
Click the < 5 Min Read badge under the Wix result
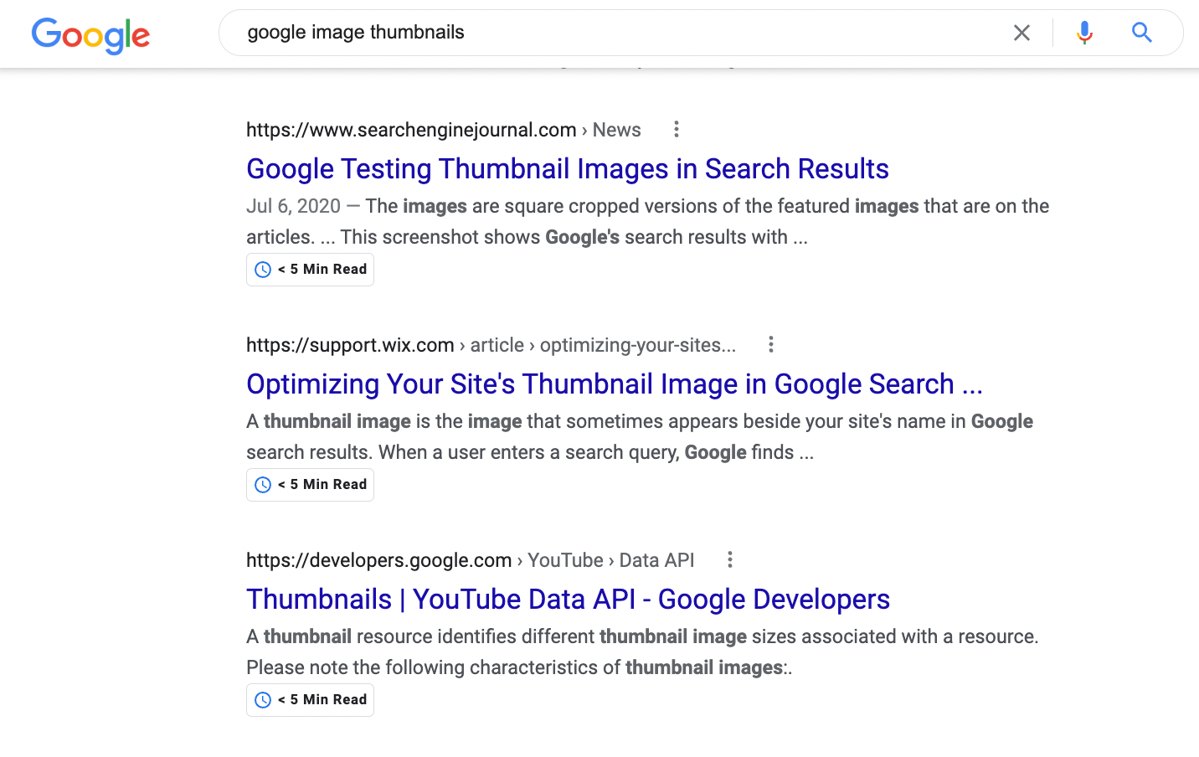pyautogui.click(x=310, y=484)
